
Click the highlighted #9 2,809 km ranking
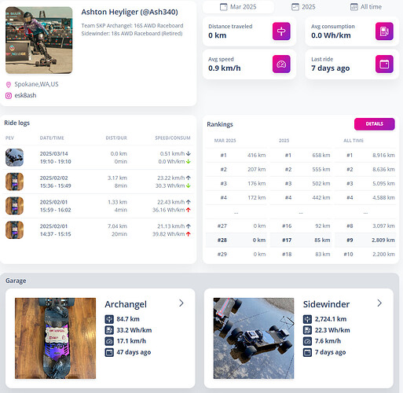pos(365,241)
